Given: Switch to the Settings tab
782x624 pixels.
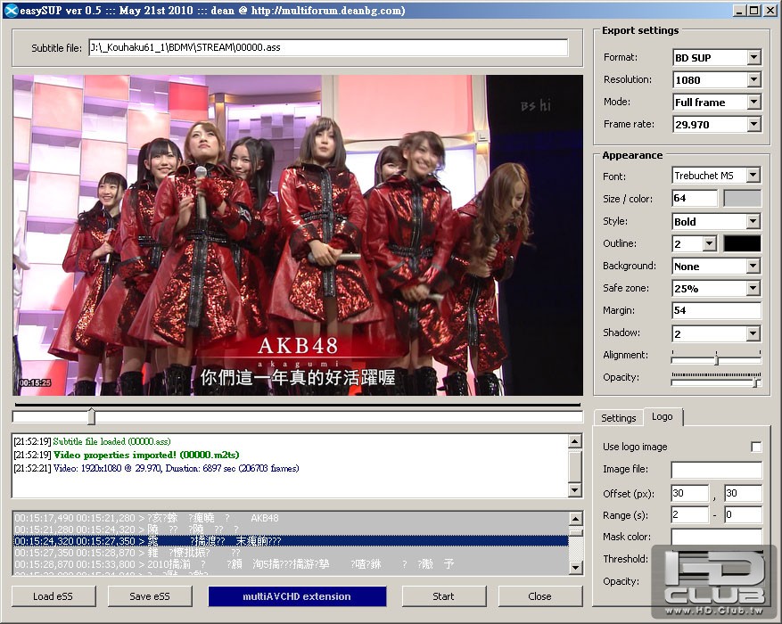Looking at the screenshot, I should click(x=618, y=418).
